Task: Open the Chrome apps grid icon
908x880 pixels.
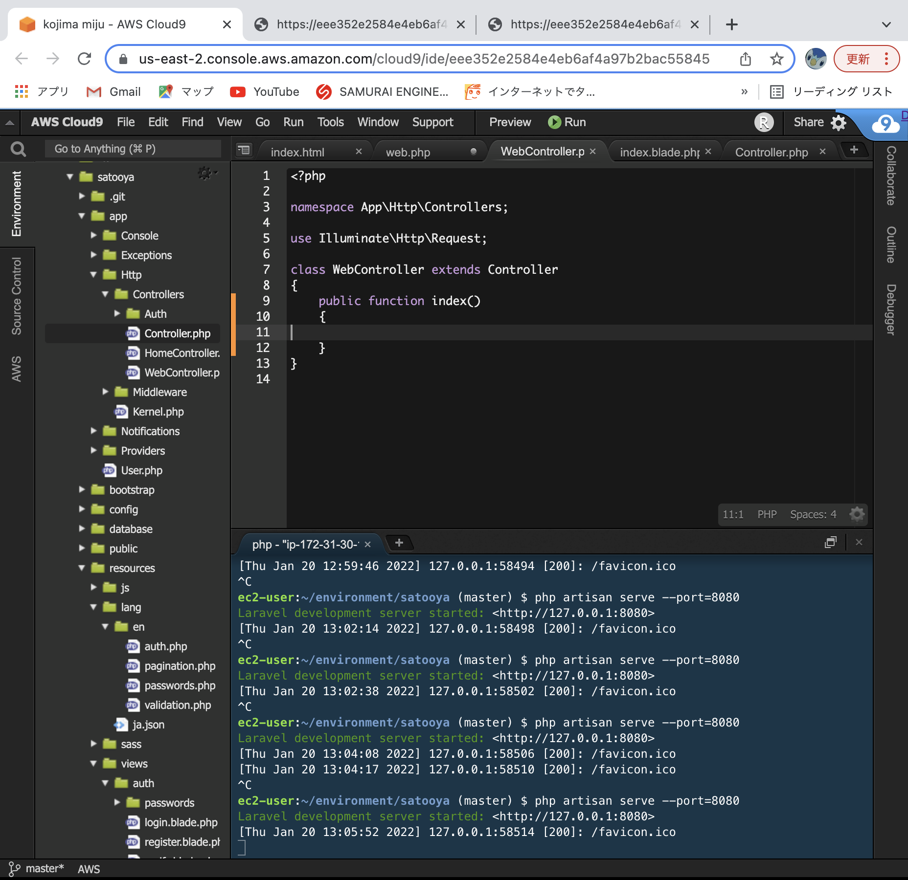Action: [21, 91]
